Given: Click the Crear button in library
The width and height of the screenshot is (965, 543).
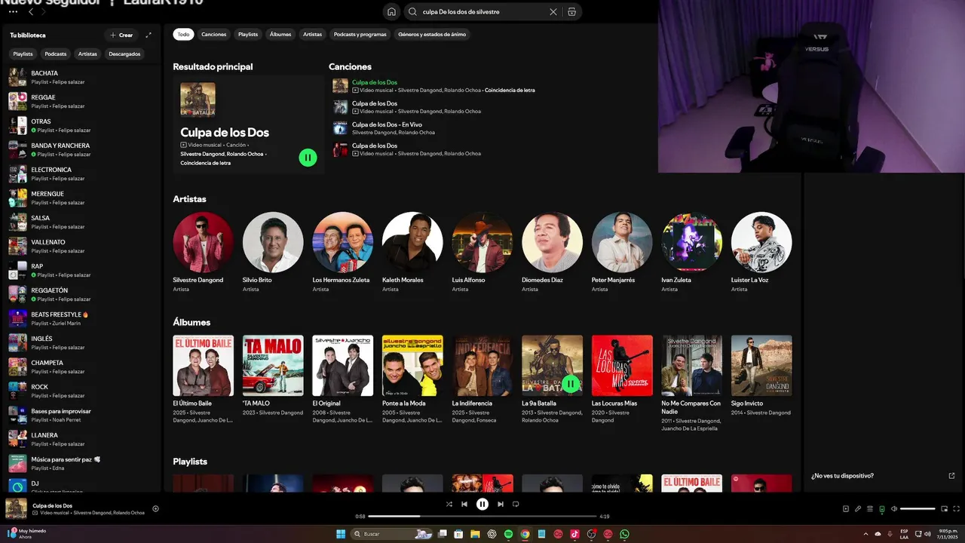Looking at the screenshot, I should (121, 35).
